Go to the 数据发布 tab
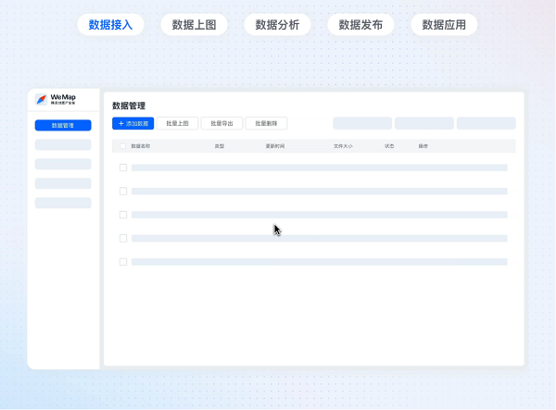 coord(360,25)
